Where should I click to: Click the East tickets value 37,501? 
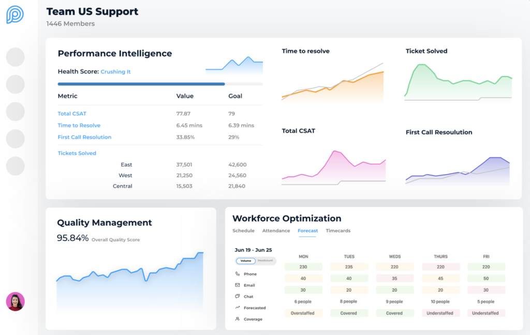(x=184, y=165)
